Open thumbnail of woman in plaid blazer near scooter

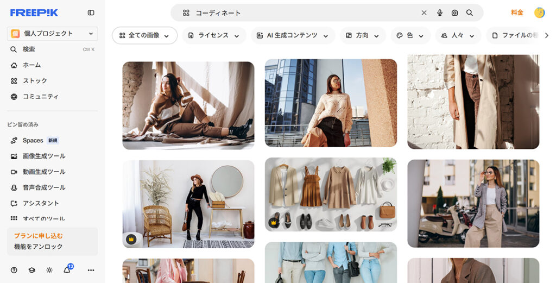pyautogui.click(x=473, y=203)
